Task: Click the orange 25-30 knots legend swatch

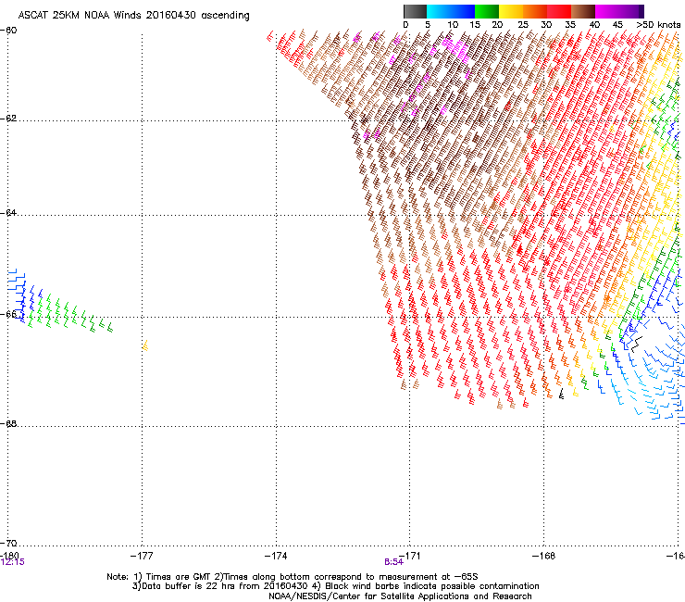Action: pyautogui.click(x=535, y=11)
